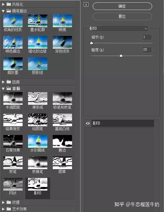Choose the 基底凸现 sketch filter

[62, 120]
